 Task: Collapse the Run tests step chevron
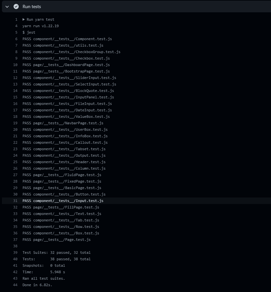tap(7, 7)
